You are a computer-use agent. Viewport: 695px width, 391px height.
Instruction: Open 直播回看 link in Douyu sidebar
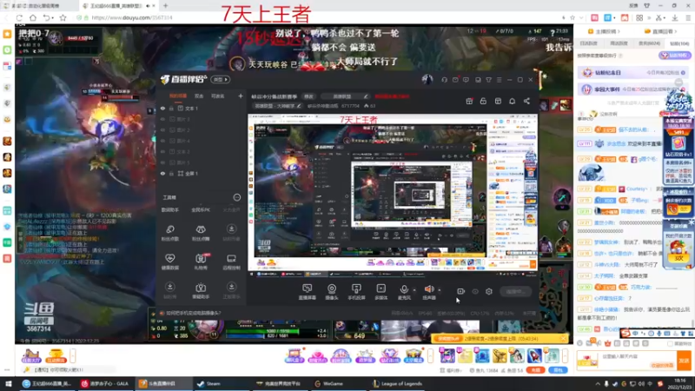coord(661,31)
